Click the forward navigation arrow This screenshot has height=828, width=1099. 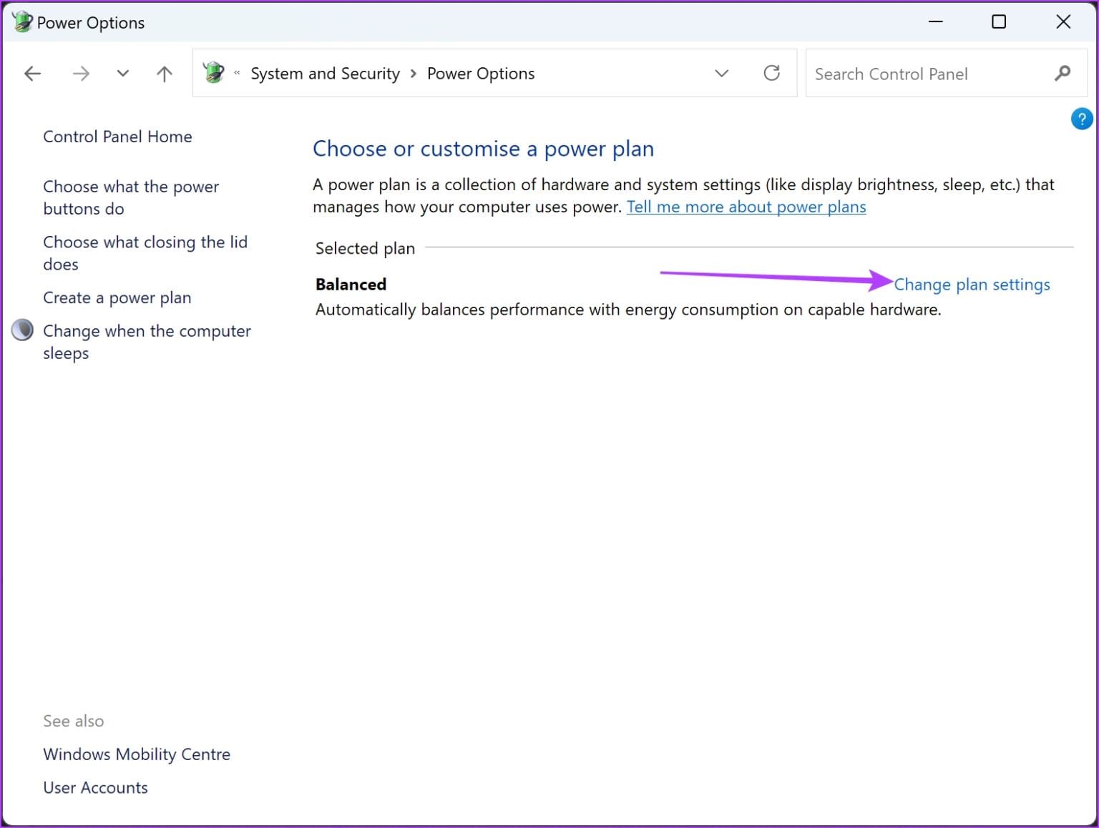(x=81, y=73)
